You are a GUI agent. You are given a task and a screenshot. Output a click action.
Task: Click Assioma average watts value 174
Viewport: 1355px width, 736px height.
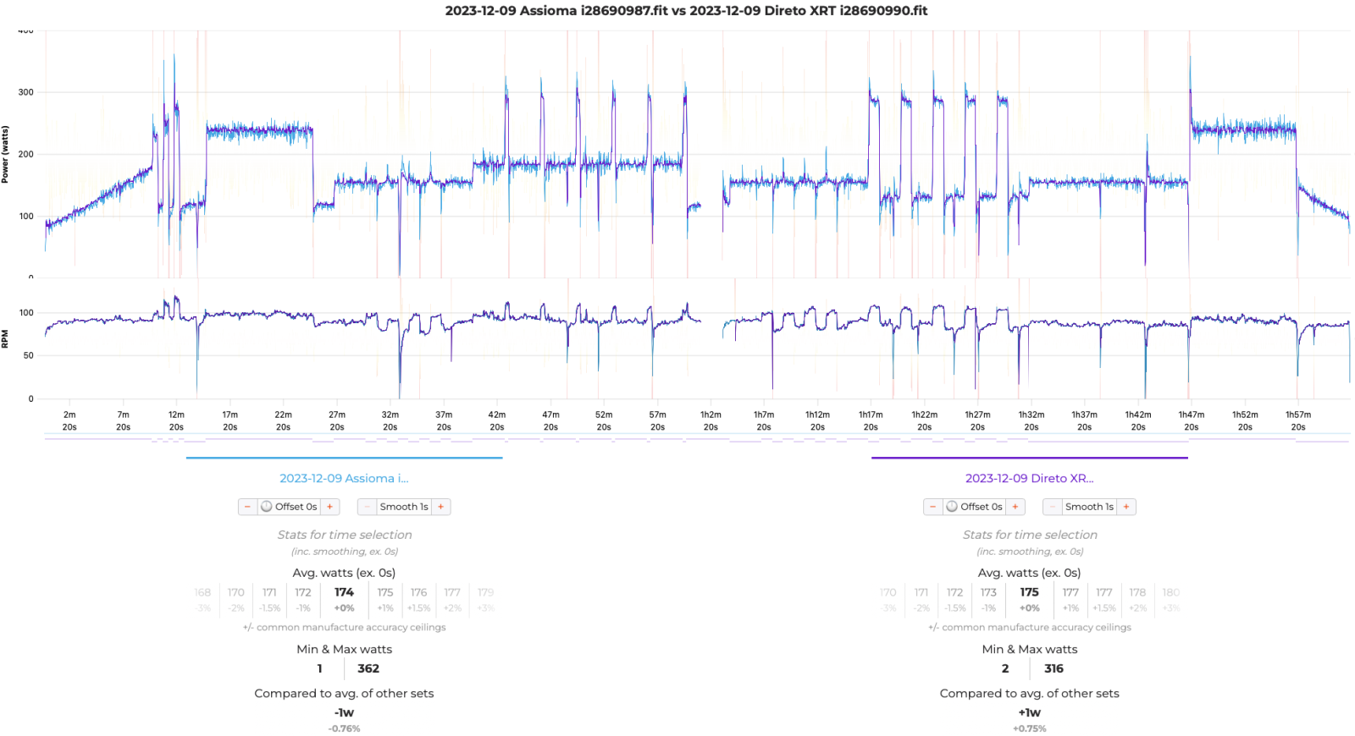(344, 593)
